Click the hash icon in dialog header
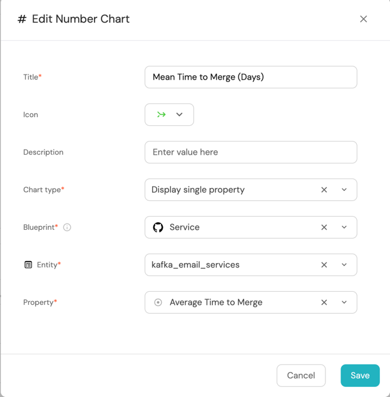The height and width of the screenshot is (397, 390). [22, 19]
